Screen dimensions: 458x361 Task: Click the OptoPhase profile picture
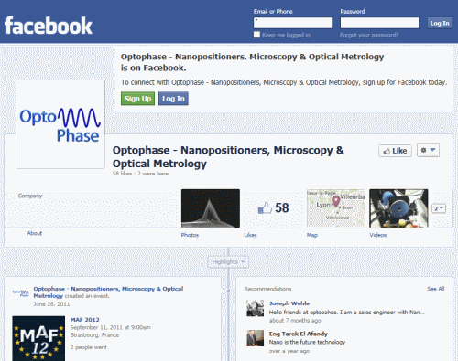[x=60, y=124]
